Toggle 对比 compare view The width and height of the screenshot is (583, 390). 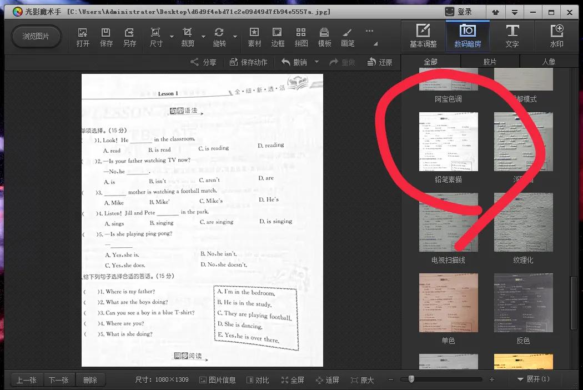pos(258,380)
